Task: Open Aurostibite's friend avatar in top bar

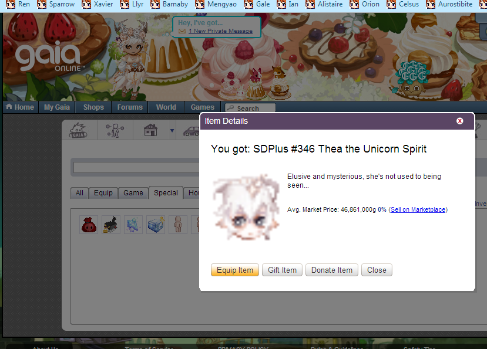Action: point(431,4)
